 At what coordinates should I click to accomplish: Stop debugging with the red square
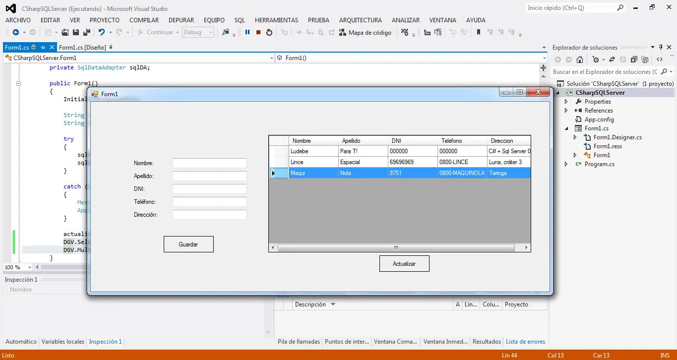pyautogui.click(x=258, y=32)
